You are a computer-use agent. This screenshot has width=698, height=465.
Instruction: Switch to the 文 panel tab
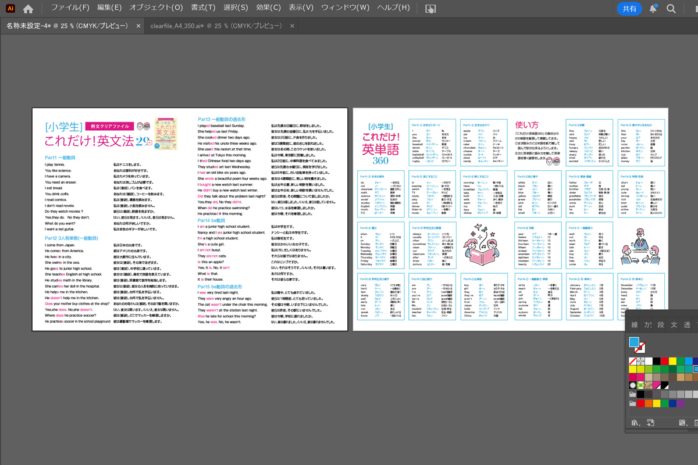tap(674, 325)
